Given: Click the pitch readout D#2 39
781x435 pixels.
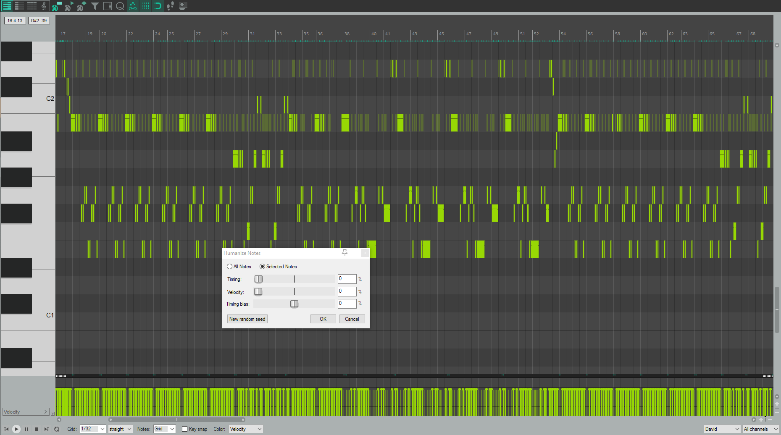Looking at the screenshot, I should (39, 21).
